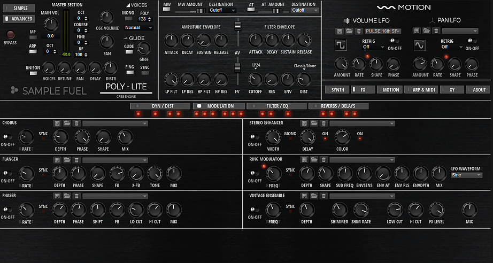Open Ring Modulator preset folder
Viewport: 493px width, 263px height.
tap(314, 160)
